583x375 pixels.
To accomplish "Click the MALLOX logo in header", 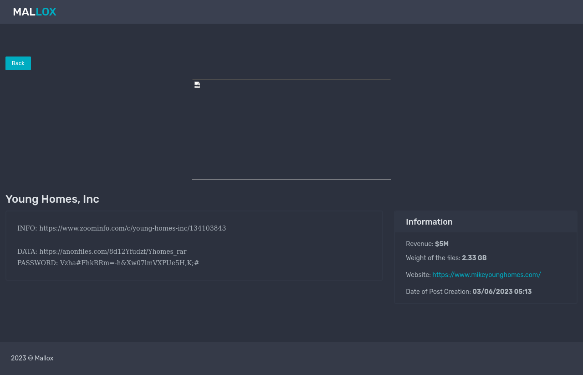I will tap(35, 12).
